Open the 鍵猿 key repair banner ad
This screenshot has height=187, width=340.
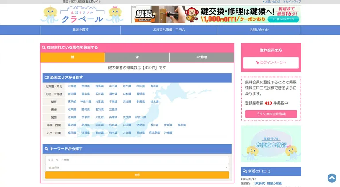[216, 15]
